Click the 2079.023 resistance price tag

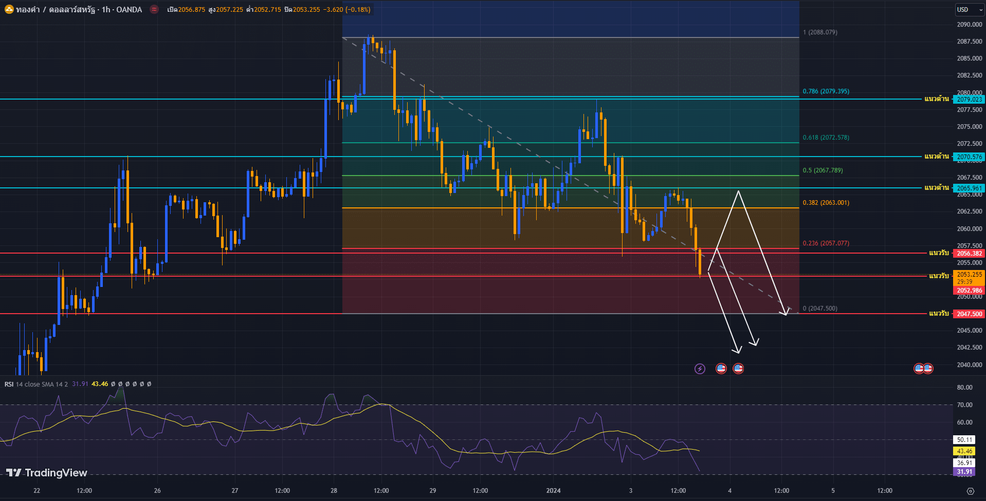969,100
